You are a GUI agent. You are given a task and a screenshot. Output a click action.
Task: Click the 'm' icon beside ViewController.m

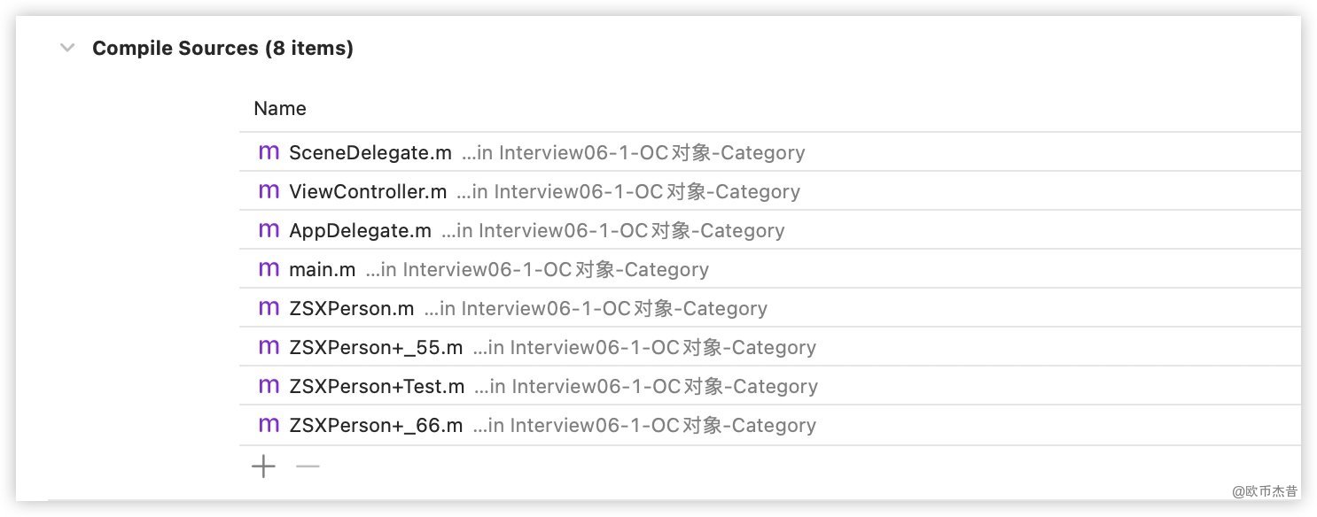(269, 191)
